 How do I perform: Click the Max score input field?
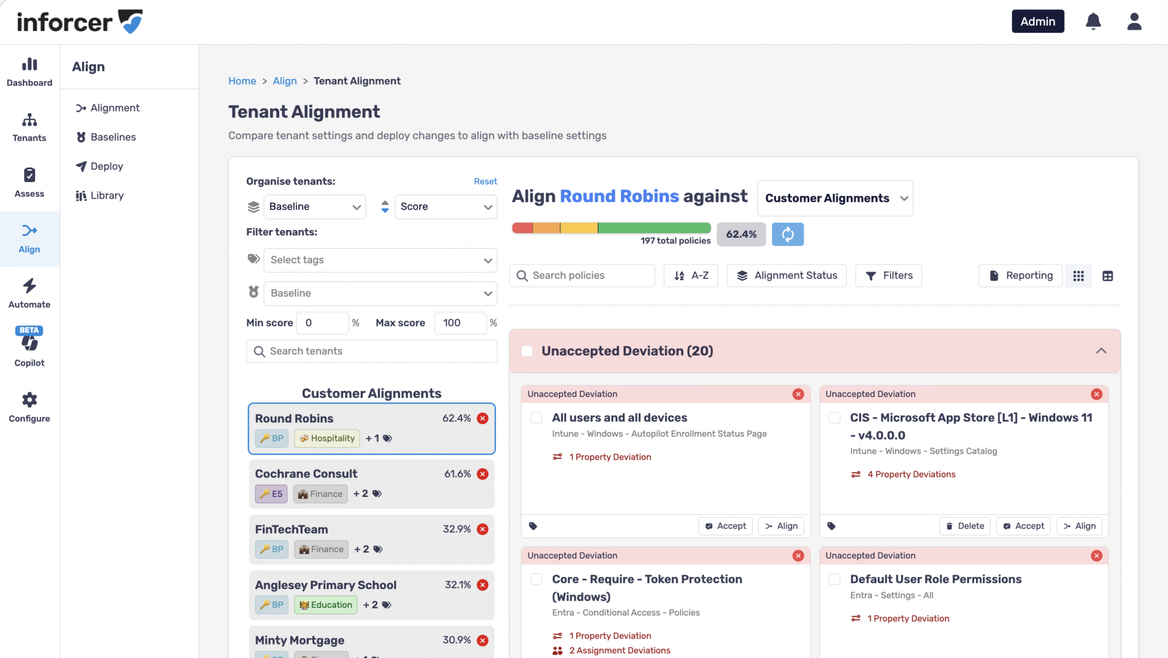point(460,323)
